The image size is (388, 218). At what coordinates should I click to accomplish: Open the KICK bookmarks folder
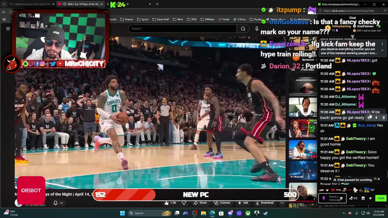(192, 19)
